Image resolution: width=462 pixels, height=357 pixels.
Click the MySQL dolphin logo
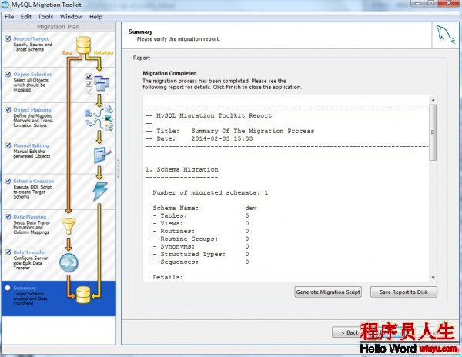(x=446, y=35)
